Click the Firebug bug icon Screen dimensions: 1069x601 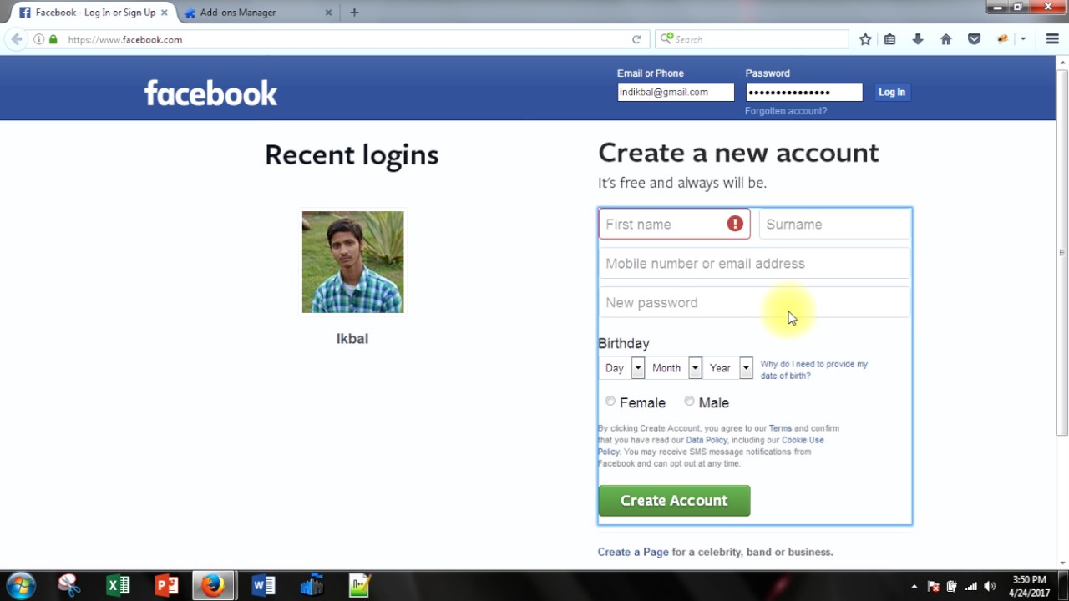pyautogui.click(x=1003, y=39)
